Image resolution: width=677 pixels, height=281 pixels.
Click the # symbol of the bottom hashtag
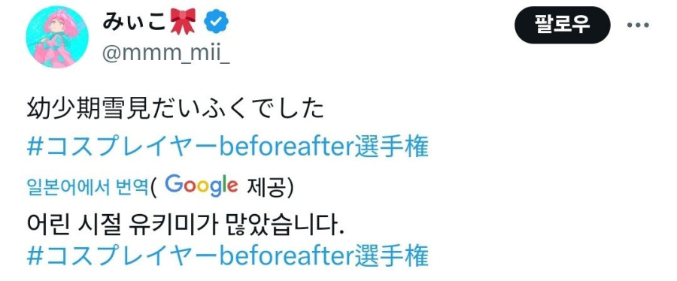point(34,256)
